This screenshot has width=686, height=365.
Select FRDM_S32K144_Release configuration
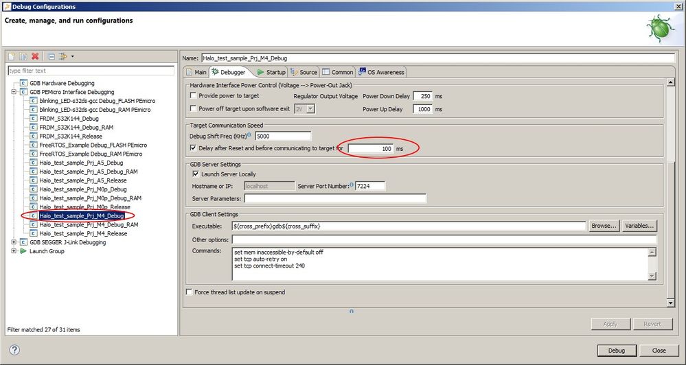click(x=71, y=136)
